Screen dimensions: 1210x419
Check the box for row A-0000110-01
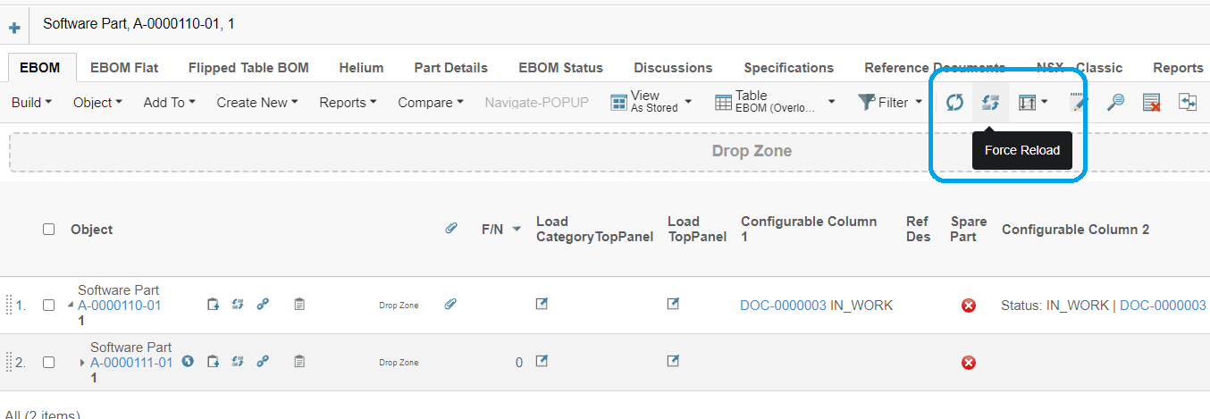[x=49, y=305]
